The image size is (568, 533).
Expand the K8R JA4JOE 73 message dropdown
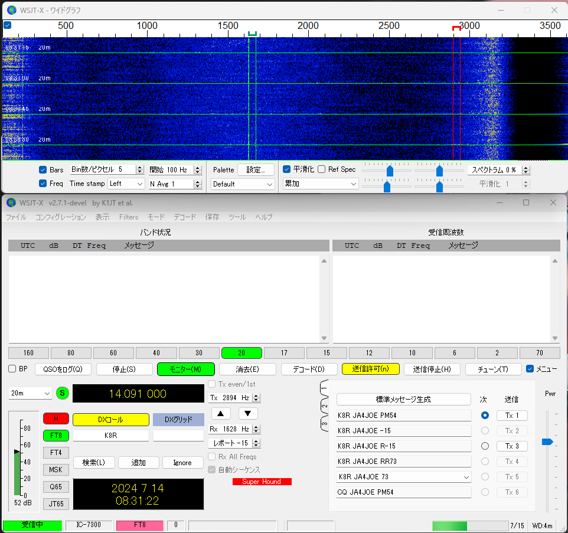tap(466, 477)
